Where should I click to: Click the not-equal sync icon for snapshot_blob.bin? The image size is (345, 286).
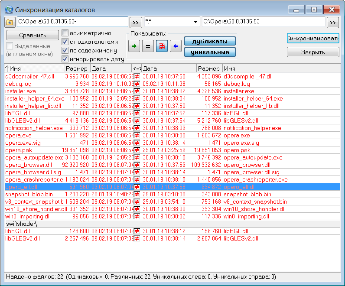pyautogui.click(x=137, y=195)
